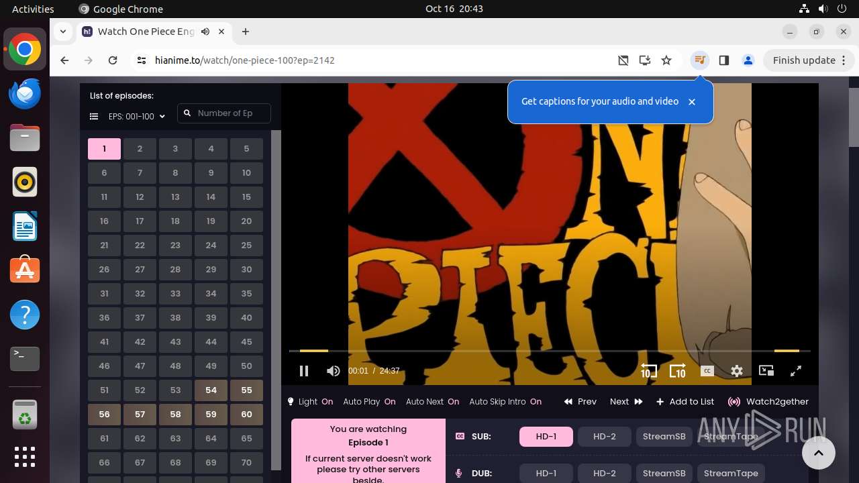Select DUB server StreamTape
This screenshot has width=859, height=483.
tap(731, 473)
